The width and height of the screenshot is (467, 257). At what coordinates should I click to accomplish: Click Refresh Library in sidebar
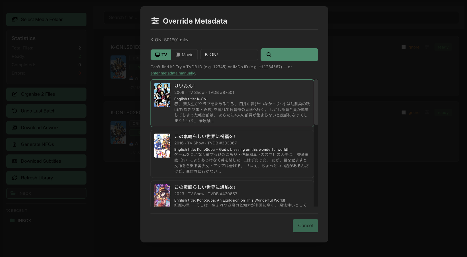pos(46,178)
